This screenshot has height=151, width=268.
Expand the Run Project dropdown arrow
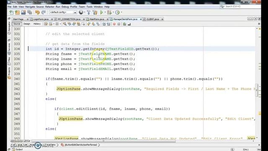105,12
